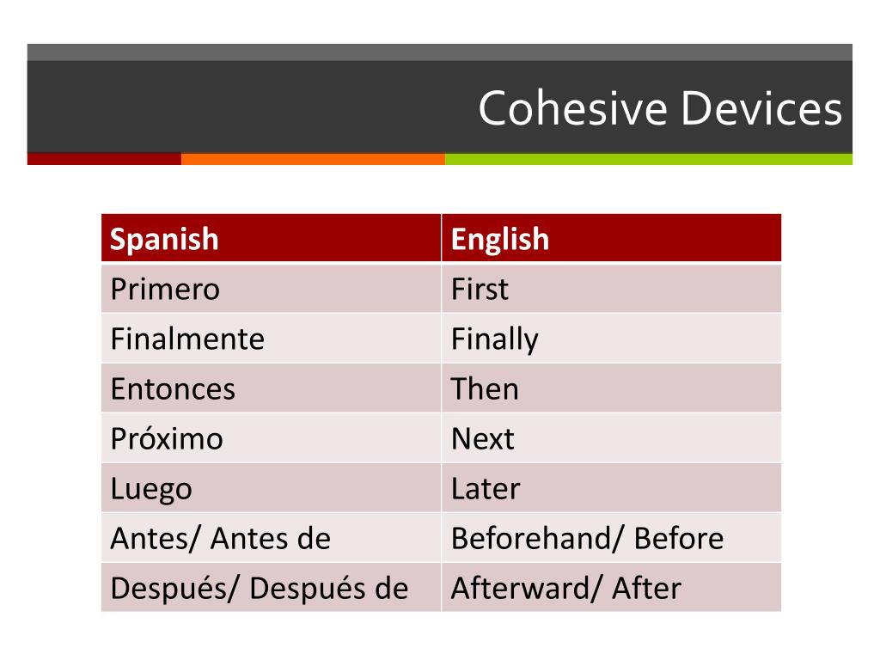Select the English column header
Viewport: 880px width, 660px height.
pos(611,238)
